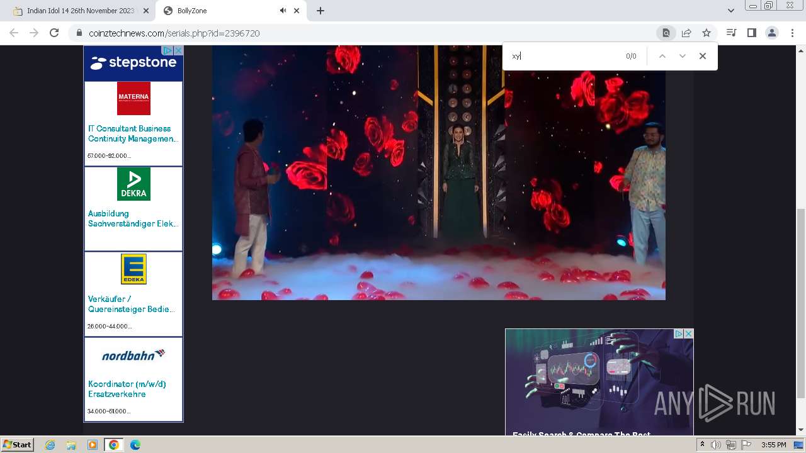Open Windows Media Player from taskbar
The height and width of the screenshot is (453, 806).
click(93, 445)
